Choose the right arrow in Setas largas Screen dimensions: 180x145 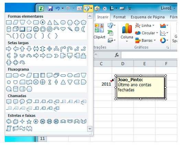tap(9, 49)
